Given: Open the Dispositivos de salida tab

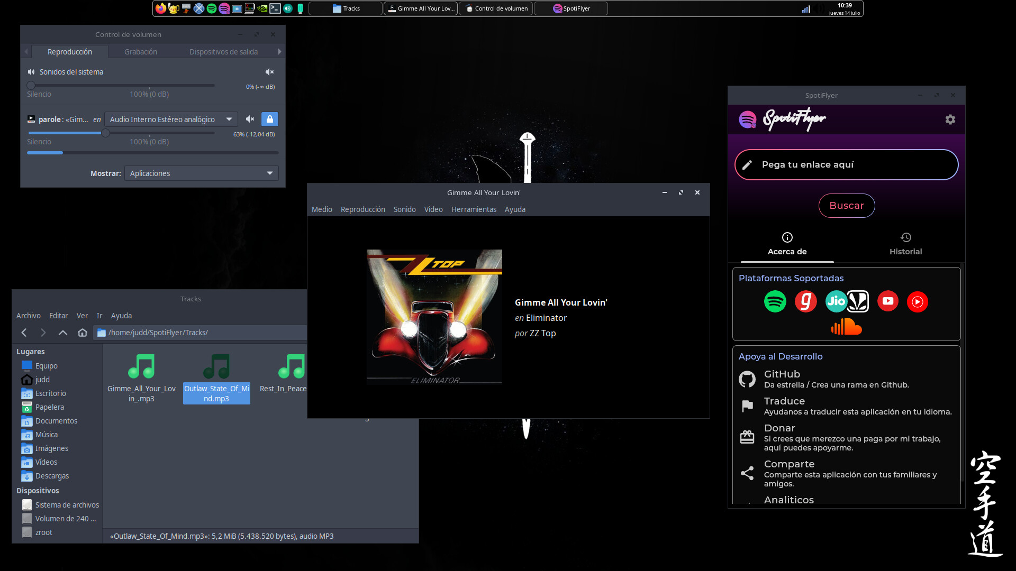Looking at the screenshot, I should 223,52.
